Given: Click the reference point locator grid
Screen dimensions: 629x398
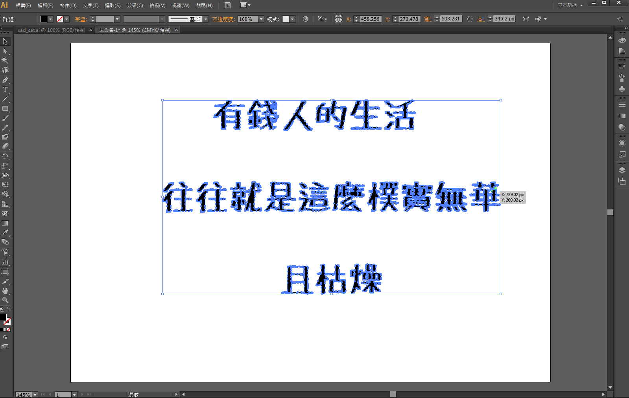Looking at the screenshot, I should coord(338,19).
